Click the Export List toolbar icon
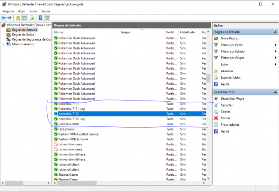This screenshot has height=192, width=279. [32, 18]
